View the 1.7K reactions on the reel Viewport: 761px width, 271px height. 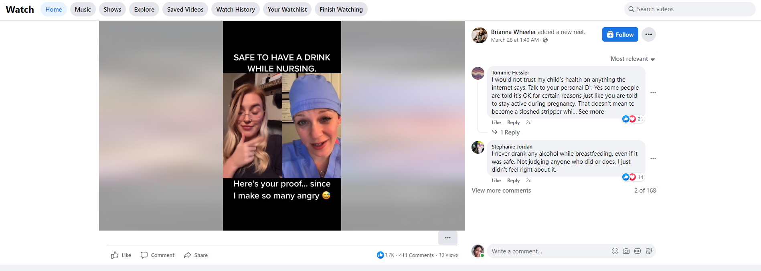385,255
